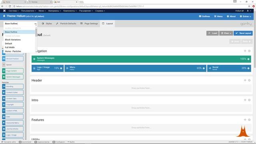Screen dimensions: 256x144
Task: Open Logo / Image block settings gear
Action: [61, 68]
